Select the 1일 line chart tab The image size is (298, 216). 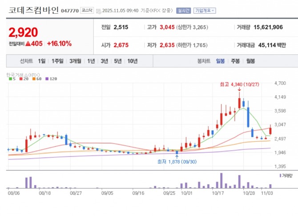(x=42, y=61)
